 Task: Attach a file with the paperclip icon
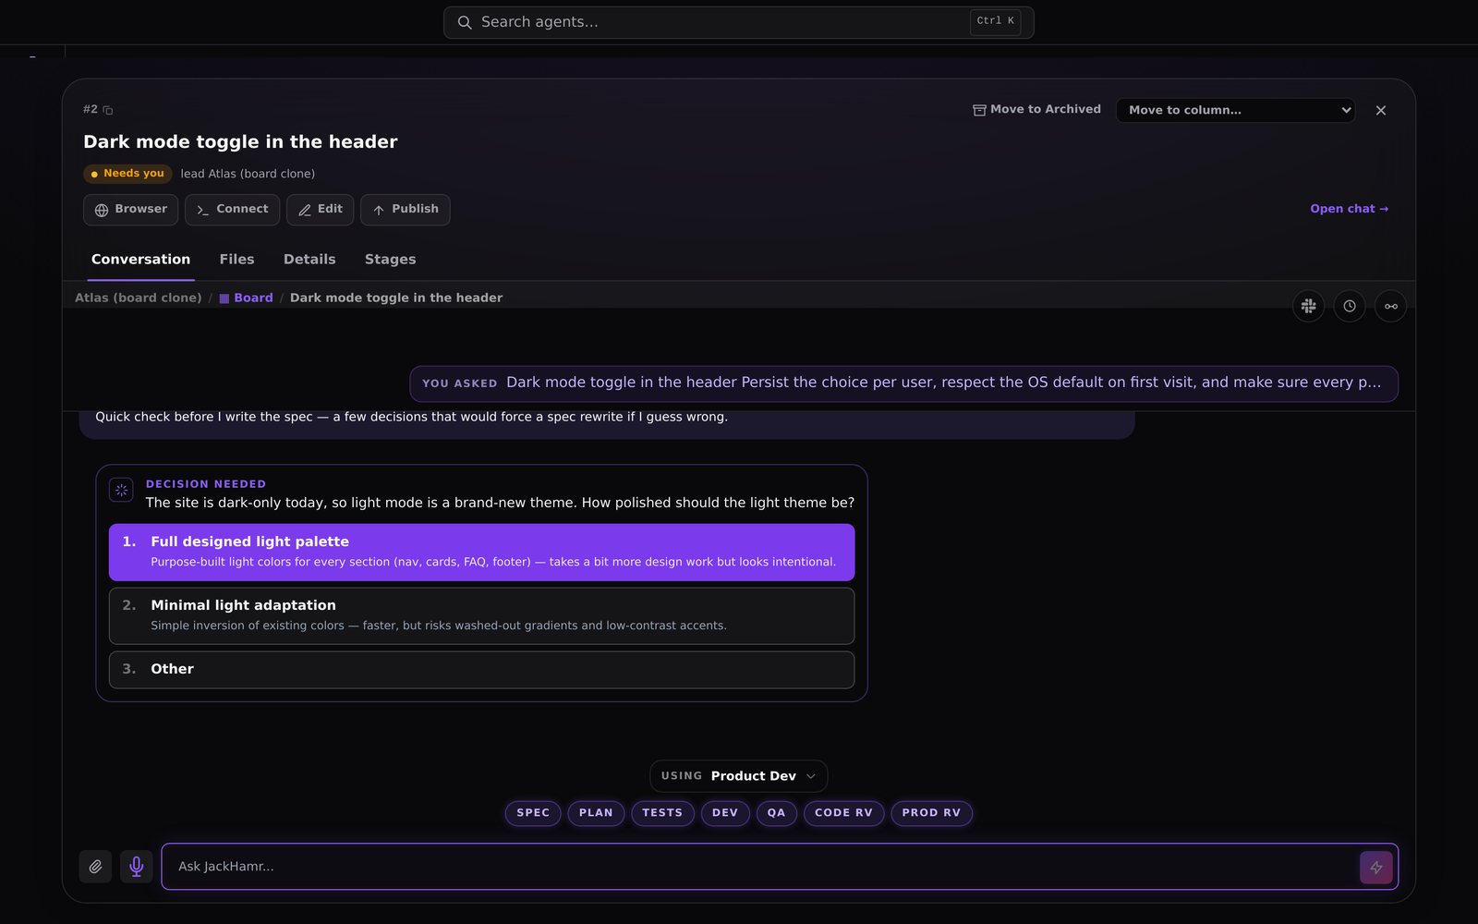[95, 867]
